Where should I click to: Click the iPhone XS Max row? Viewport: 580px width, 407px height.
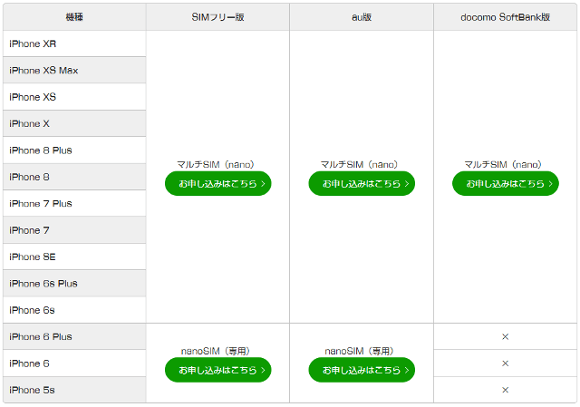(74, 71)
